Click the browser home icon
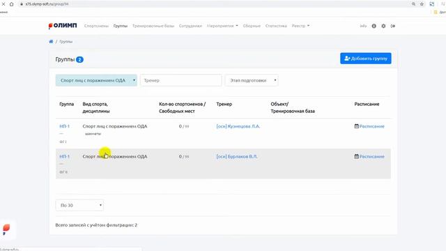446x251 pixels. tap(11, 4)
